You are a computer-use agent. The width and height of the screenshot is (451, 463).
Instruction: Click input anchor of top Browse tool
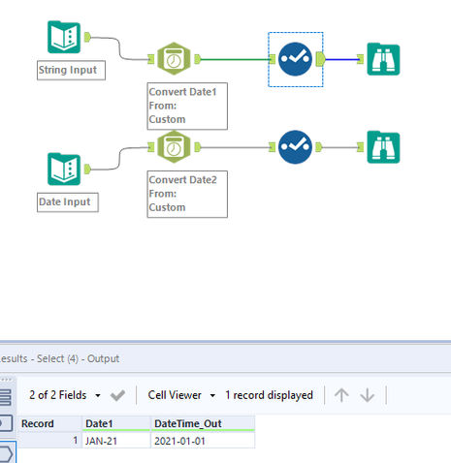[x=361, y=59]
